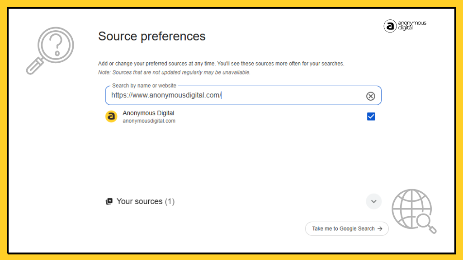The image size is (463, 260).
Task: Expand Your sources with the chevron
Action: [x=373, y=201]
